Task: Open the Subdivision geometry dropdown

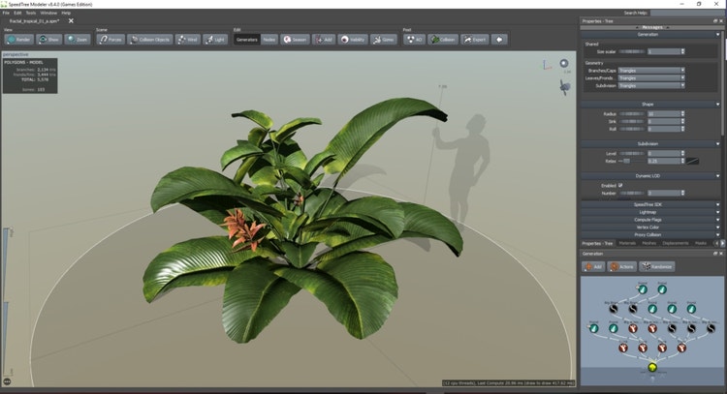Action: [x=651, y=85]
